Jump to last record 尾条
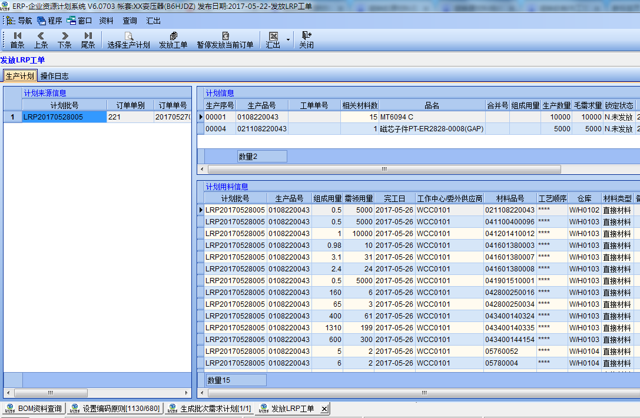Image resolution: width=640 pixels, height=418 pixels. tap(88, 40)
